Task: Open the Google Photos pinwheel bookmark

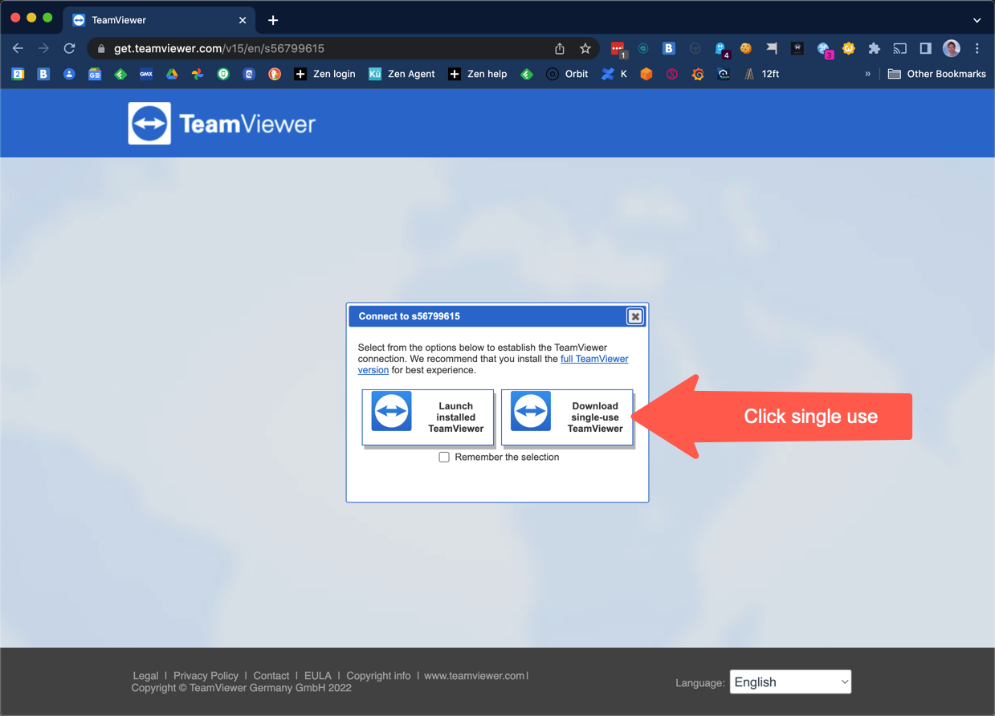Action: [198, 74]
